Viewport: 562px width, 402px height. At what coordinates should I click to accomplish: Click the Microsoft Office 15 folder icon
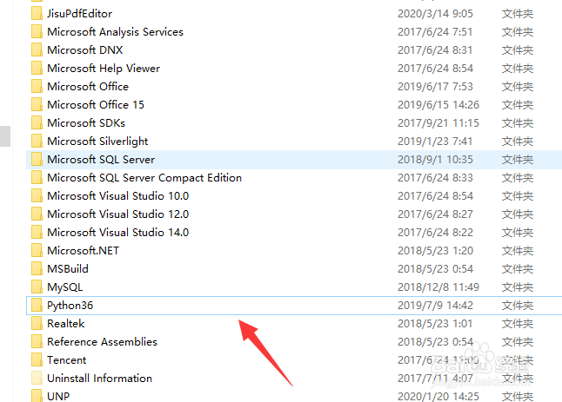[x=37, y=105]
